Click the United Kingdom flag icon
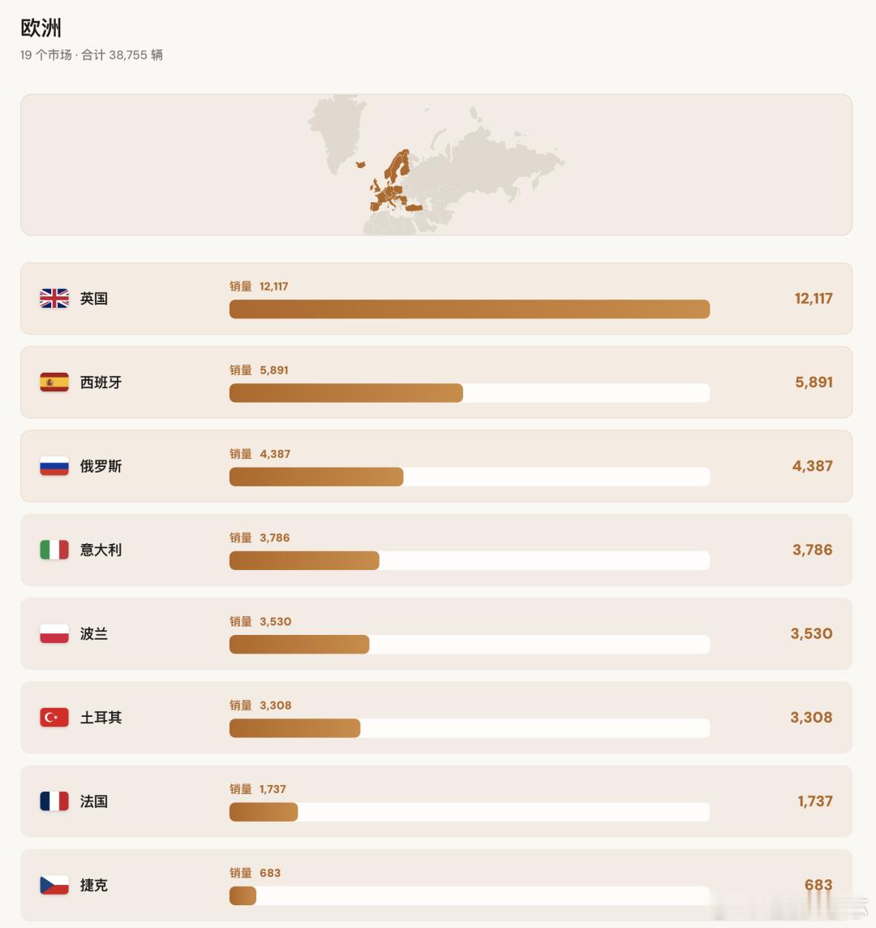Image resolution: width=876 pixels, height=928 pixels. pos(54,298)
